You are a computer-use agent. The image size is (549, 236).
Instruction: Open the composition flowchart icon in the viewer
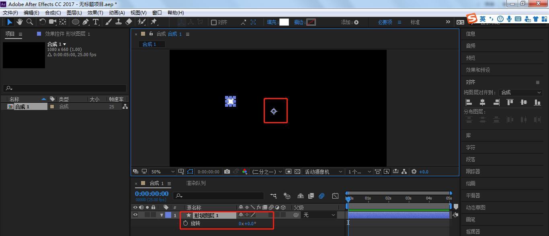click(404, 172)
